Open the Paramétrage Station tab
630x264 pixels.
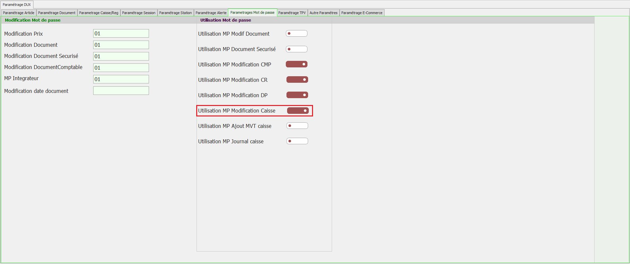pyautogui.click(x=176, y=13)
